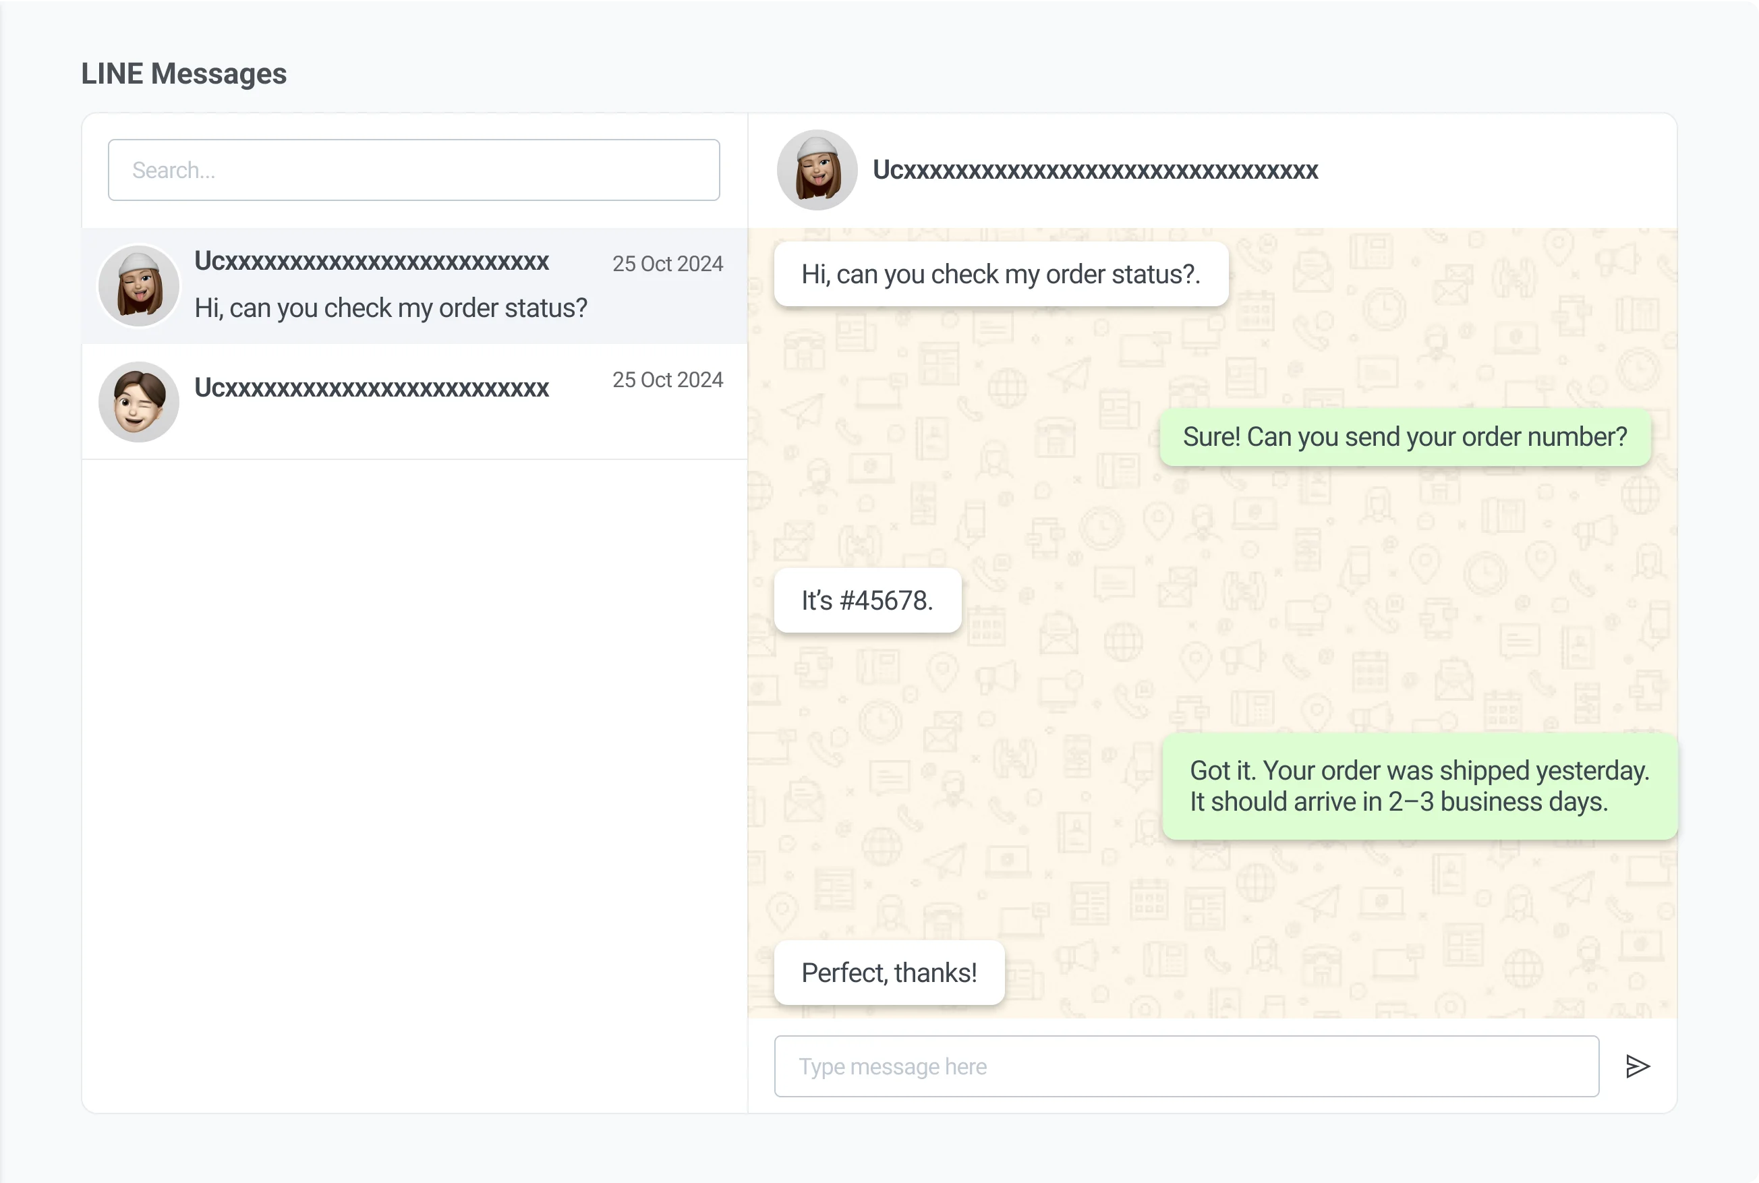Click second conversation's winking face avatar
Viewport: 1759px width, 1183px height.
point(139,402)
